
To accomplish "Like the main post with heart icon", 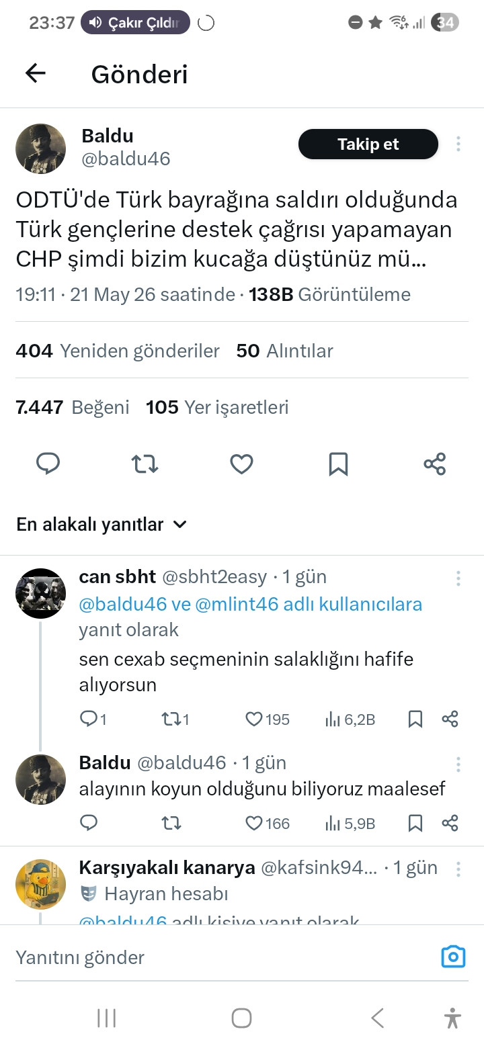I will click(x=241, y=464).
